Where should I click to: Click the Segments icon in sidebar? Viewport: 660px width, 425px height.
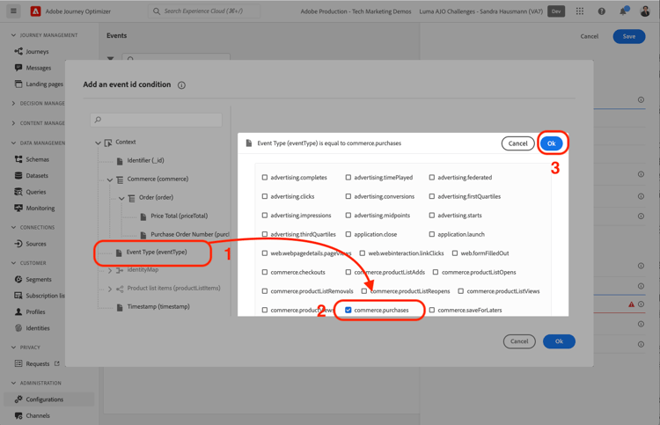(x=18, y=279)
